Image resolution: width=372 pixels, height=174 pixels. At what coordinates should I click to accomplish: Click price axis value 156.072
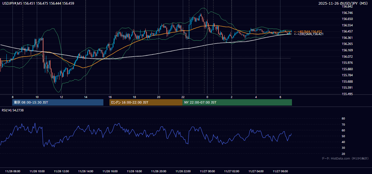[347, 57]
